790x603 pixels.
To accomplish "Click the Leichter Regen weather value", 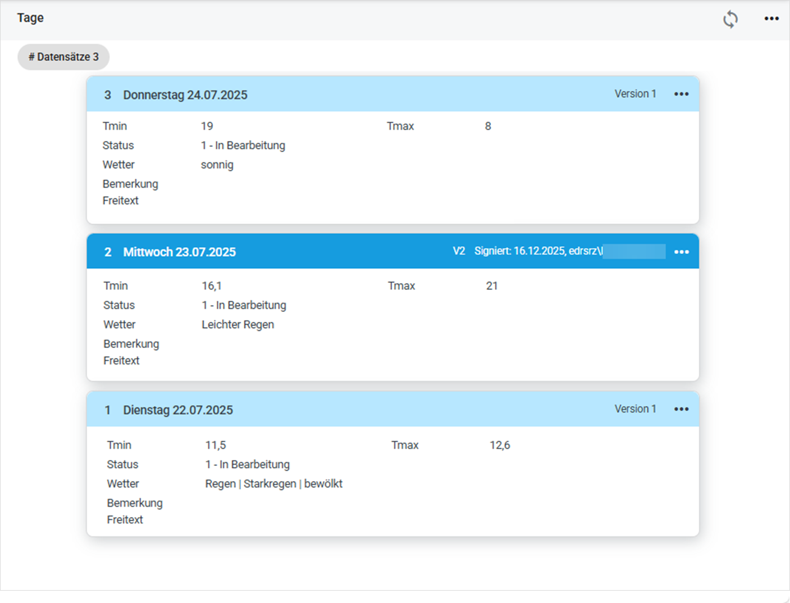I will (x=238, y=324).
